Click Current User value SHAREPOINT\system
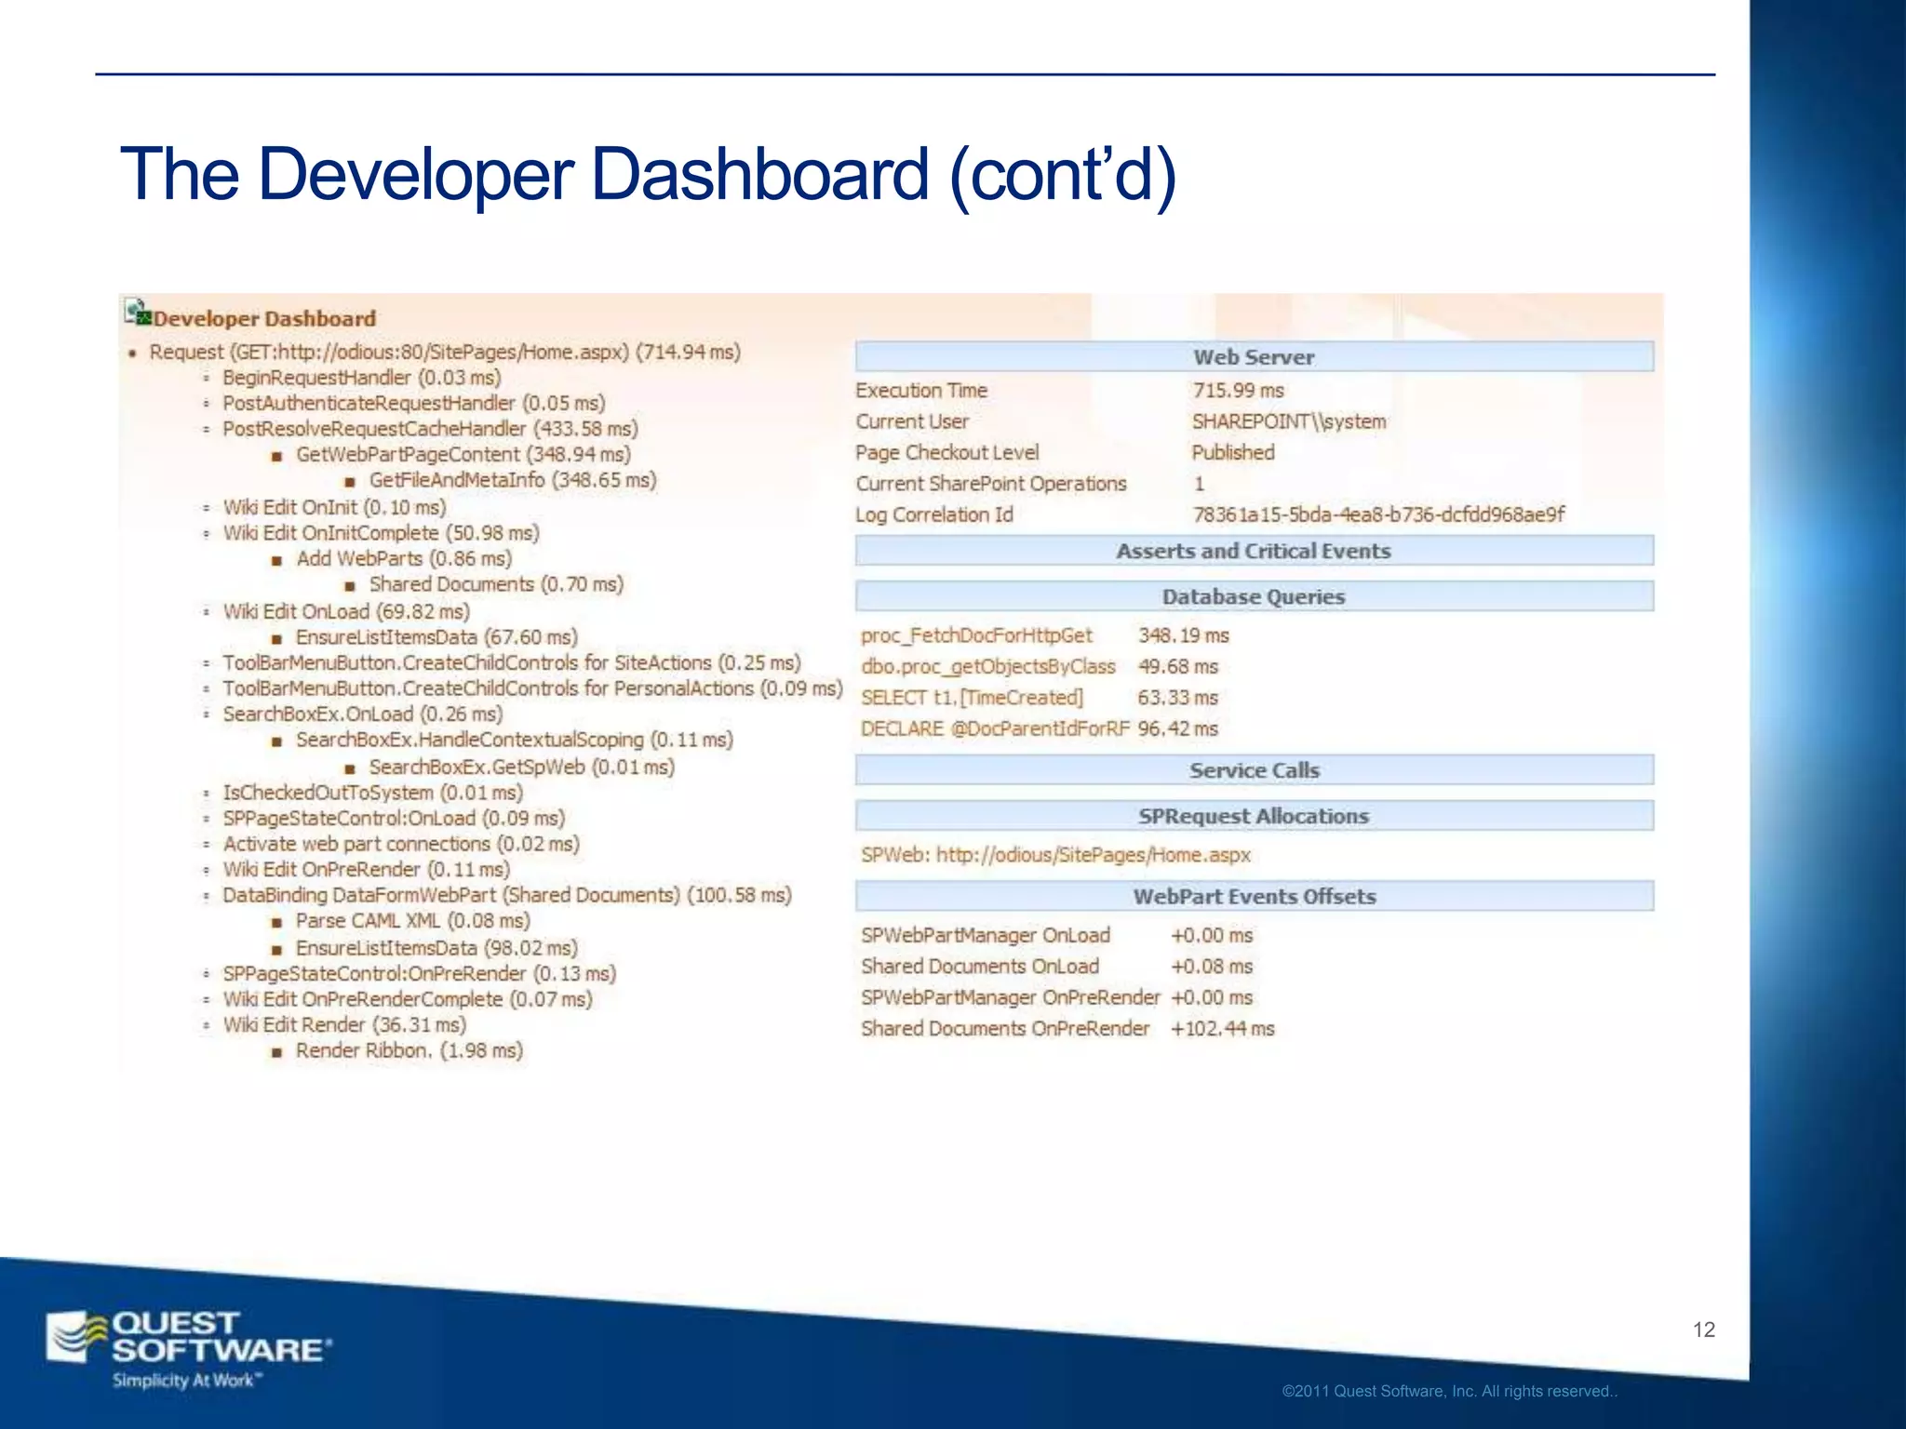This screenshot has height=1429, width=1906. (x=1289, y=421)
